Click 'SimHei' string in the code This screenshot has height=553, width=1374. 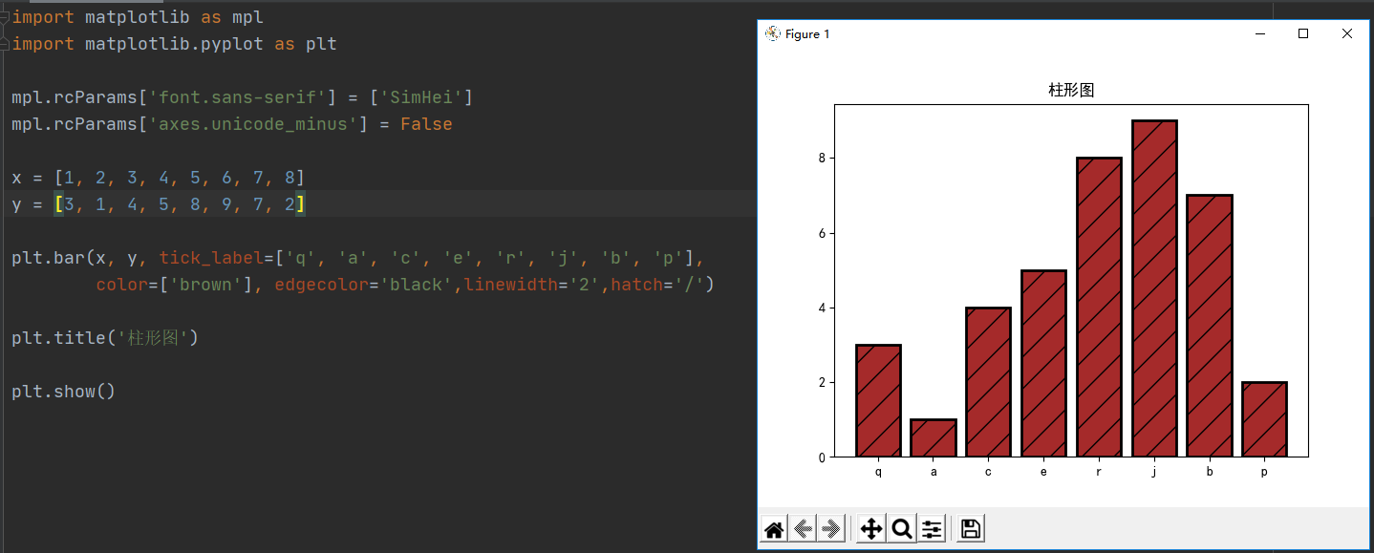pos(421,97)
